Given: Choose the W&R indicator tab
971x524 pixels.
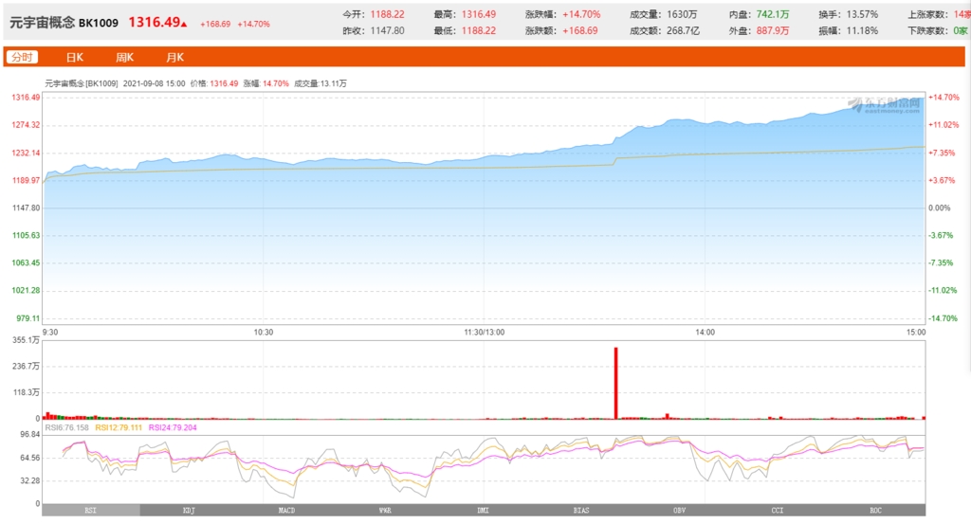Looking at the screenshot, I should pos(385,511).
